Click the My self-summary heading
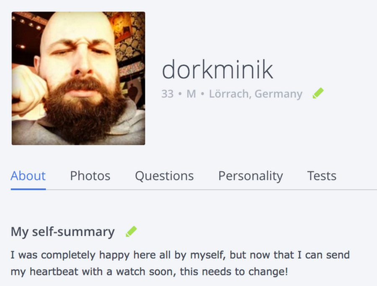The height and width of the screenshot is (286, 377). tap(63, 232)
